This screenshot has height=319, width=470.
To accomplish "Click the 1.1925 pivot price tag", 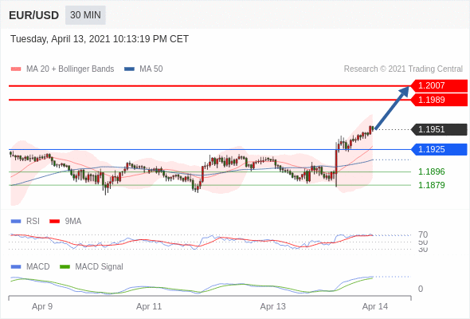I will 439,149.
